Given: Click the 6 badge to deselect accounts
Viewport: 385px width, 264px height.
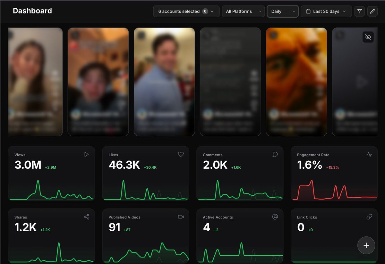Looking at the screenshot, I should [205, 11].
